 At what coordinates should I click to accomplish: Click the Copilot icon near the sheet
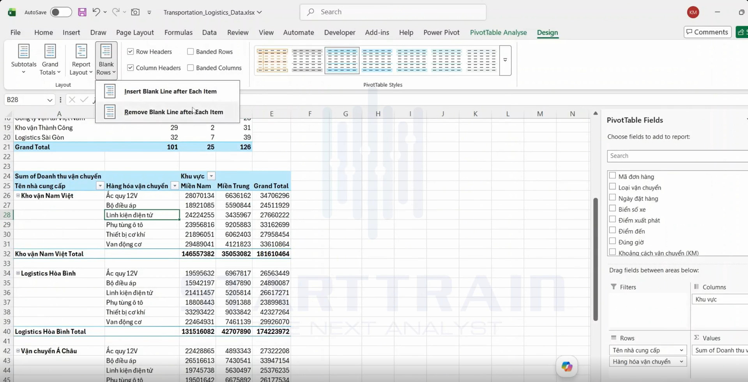pos(567,366)
